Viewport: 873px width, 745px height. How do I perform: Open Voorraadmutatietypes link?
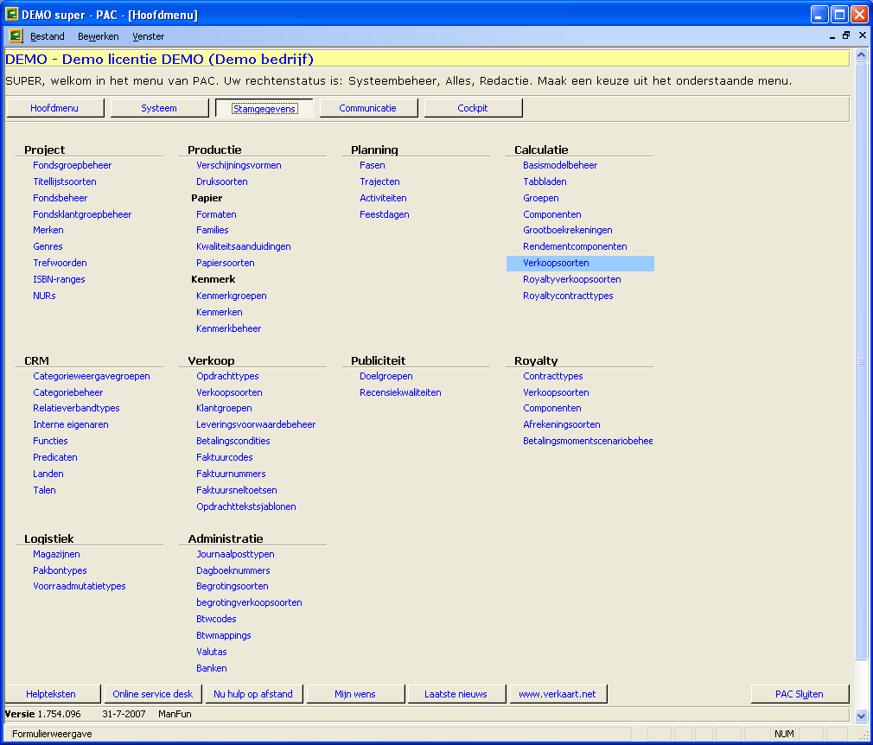click(80, 586)
